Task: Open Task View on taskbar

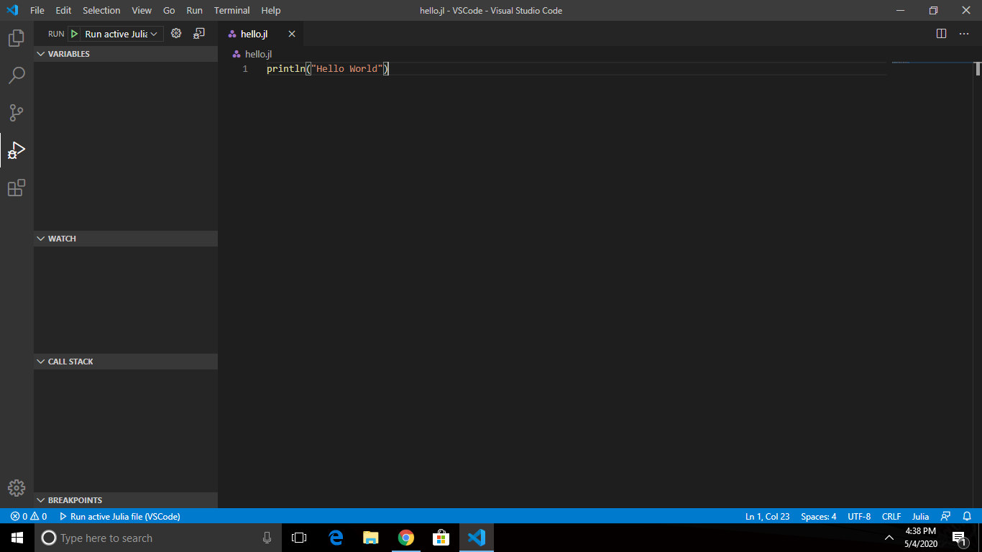Action: [x=299, y=538]
